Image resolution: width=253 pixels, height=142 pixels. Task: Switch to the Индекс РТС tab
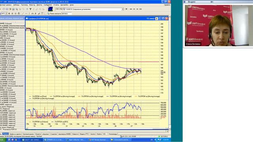[x=84, y=134]
